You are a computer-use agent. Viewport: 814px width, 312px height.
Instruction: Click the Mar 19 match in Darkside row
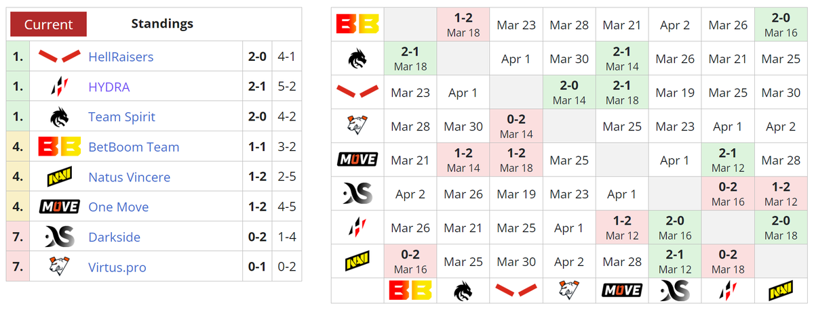coord(516,194)
